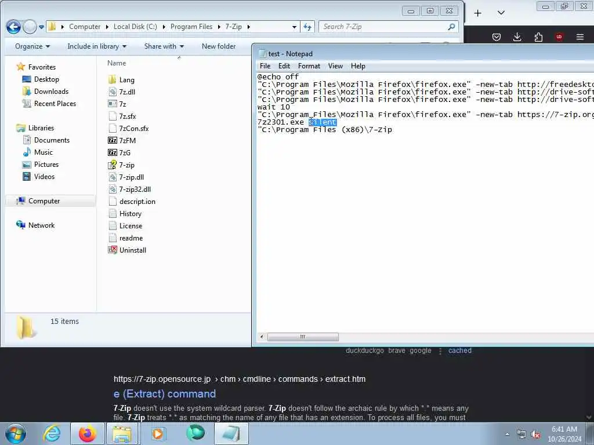The height and width of the screenshot is (445, 594).
Task: Select Favorites in navigation pane
Action: pyautogui.click(x=42, y=67)
